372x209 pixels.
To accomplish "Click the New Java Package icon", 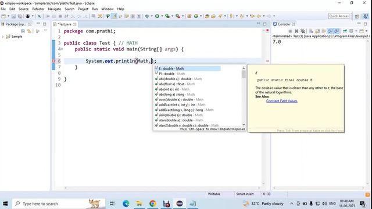I will tap(189, 16).
